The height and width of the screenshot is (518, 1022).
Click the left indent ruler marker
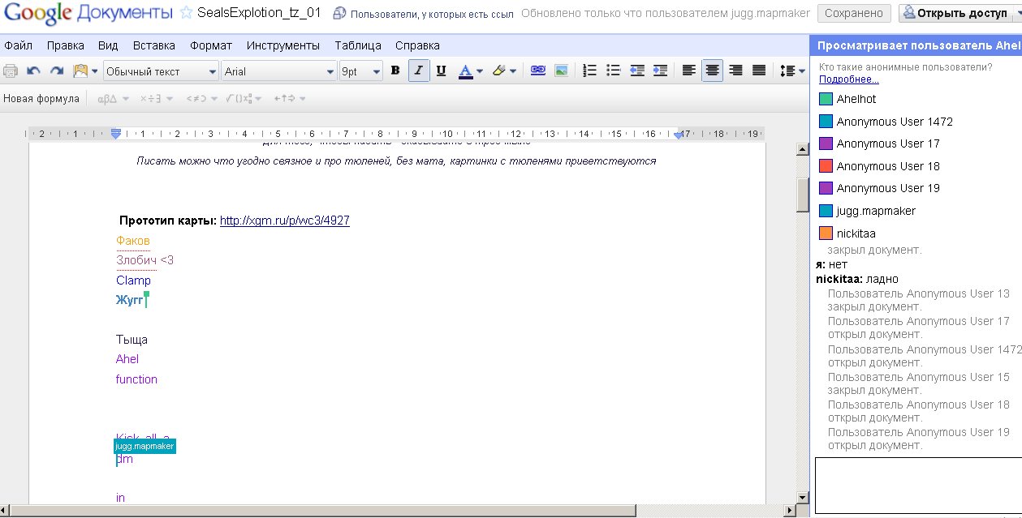click(x=116, y=134)
